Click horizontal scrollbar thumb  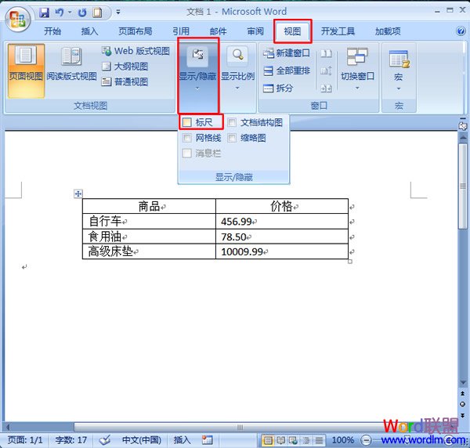click(x=240, y=427)
